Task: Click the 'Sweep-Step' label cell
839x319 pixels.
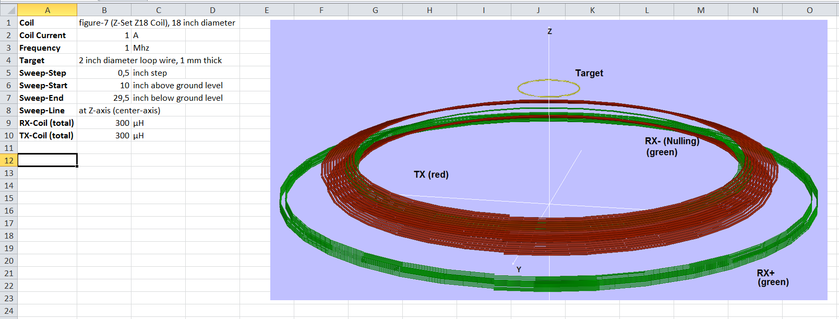Action: tap(47, 73)
